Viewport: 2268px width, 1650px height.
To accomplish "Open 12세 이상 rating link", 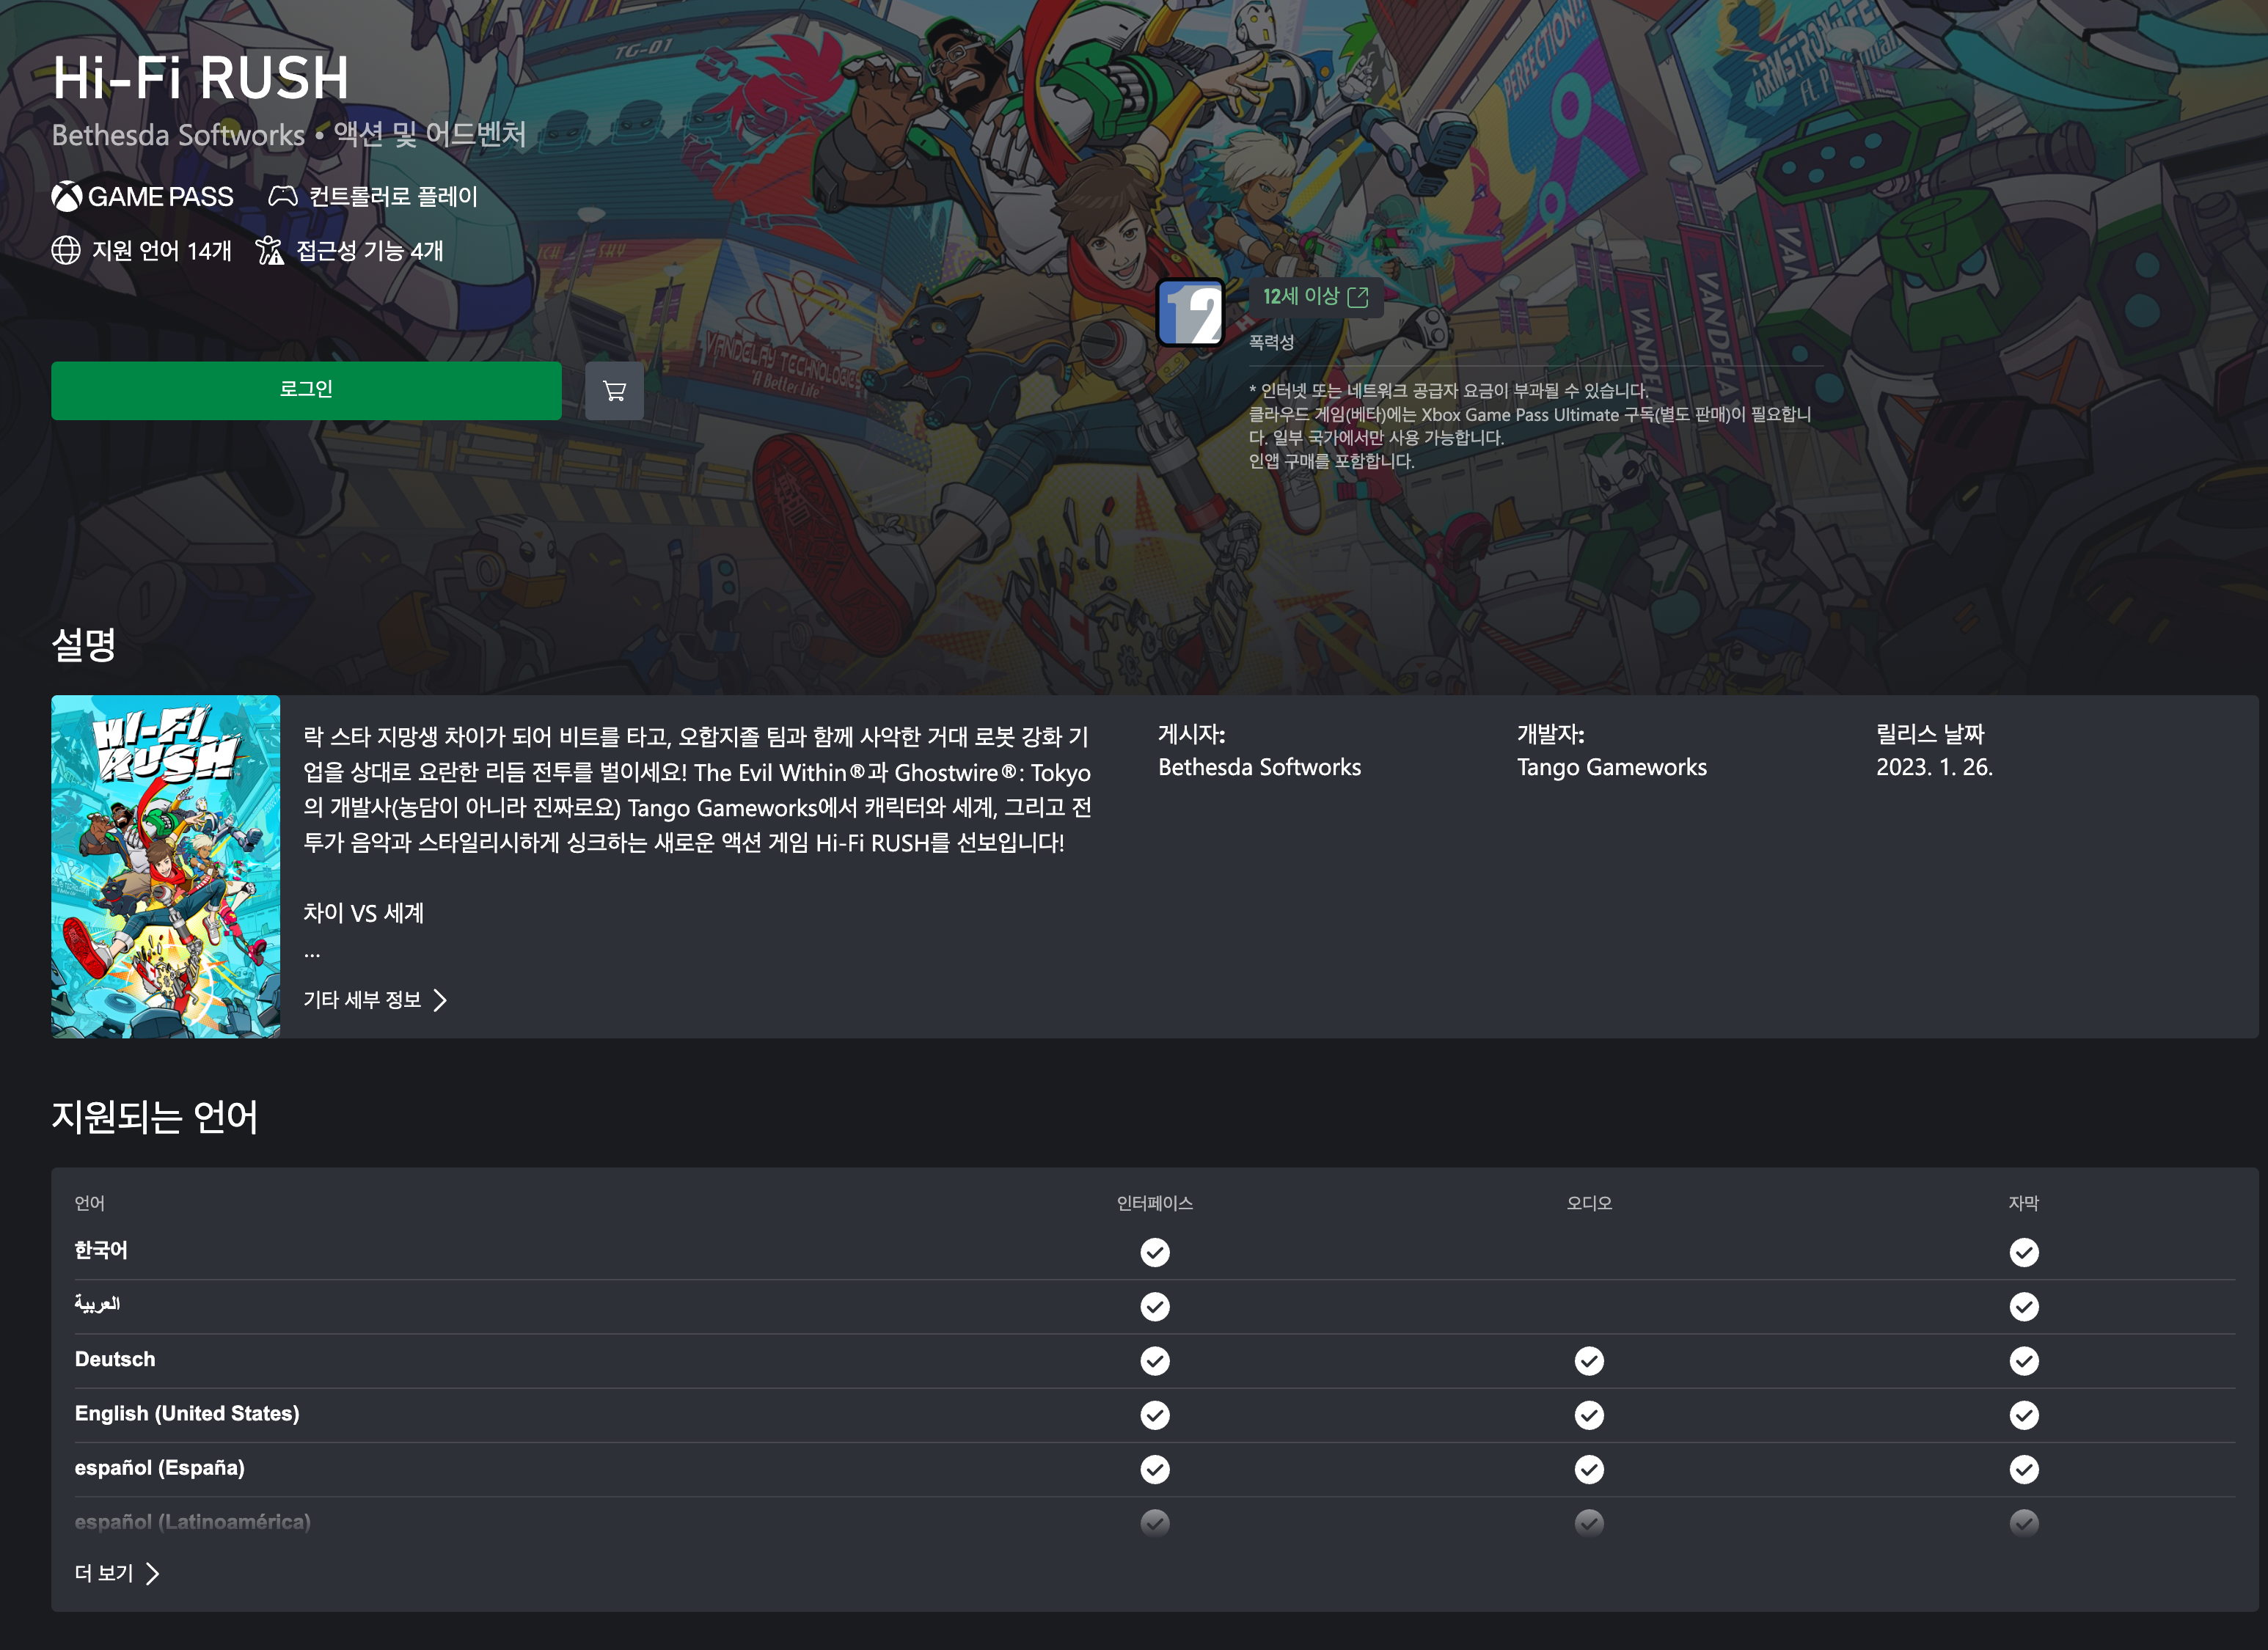I will click(1315, 297).
